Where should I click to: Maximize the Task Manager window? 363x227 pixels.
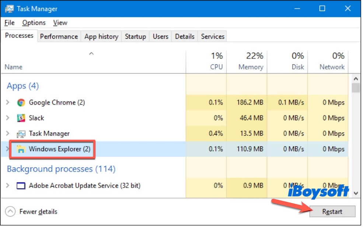(322, 9)
